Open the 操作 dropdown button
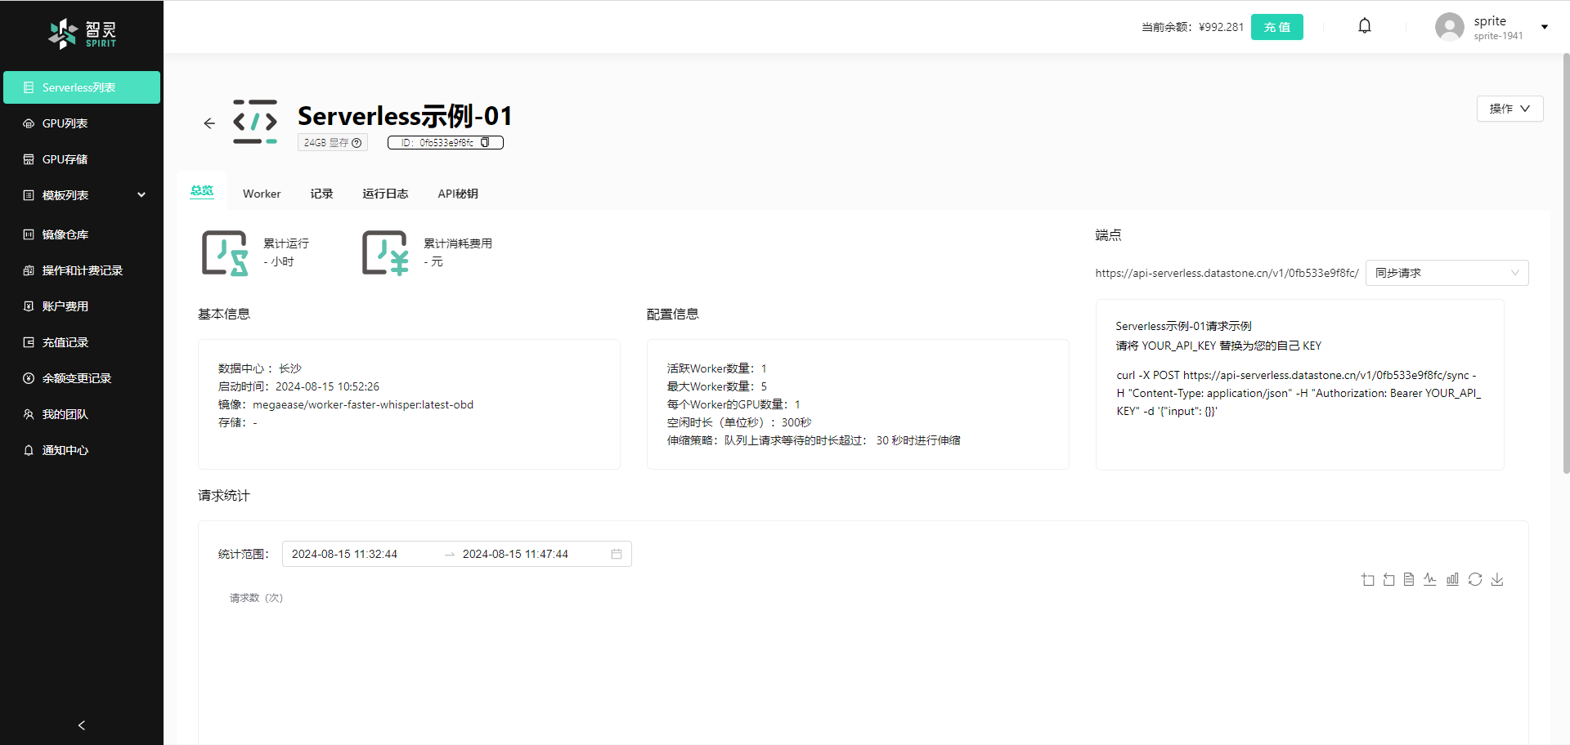Viewport: 1570px width, 745px height. [1509, 109]
